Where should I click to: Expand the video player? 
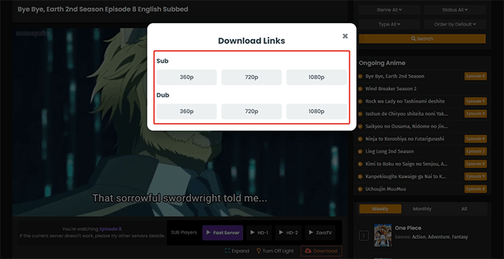237,251
